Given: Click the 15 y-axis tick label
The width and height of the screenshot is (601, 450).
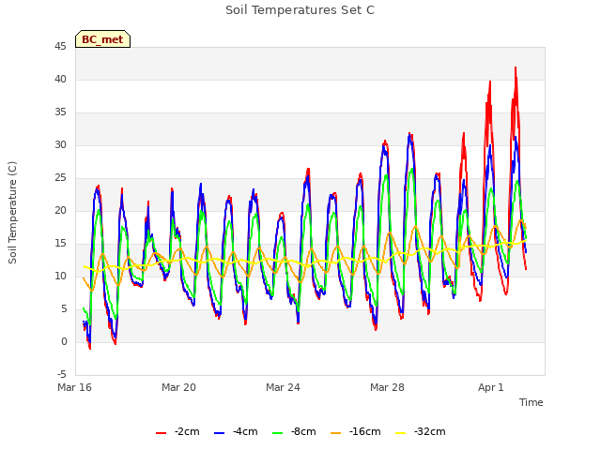Looking at the screenshot, I should (60, 244).
